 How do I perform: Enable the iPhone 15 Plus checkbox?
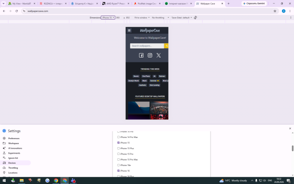pyautogui.click(x=118, y=148)
